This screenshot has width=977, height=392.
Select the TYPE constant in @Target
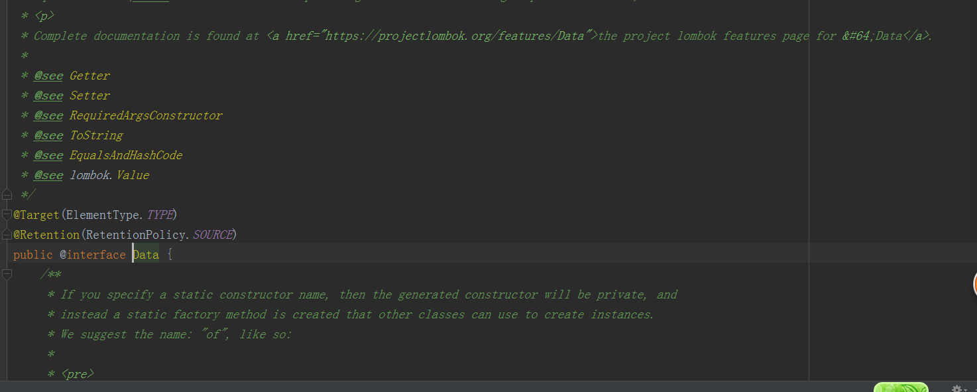tap(159, 215)
